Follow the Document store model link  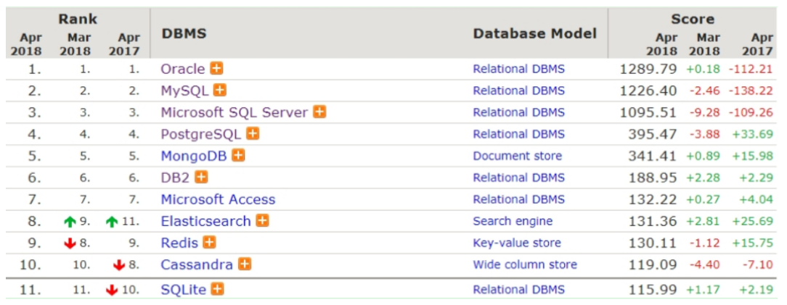point(518,156)
